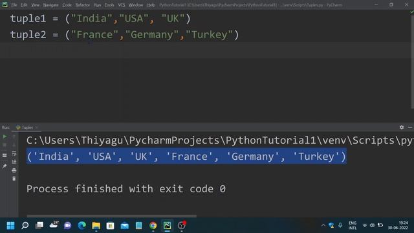Open volume control in system tray
Viewport: 414px width, 233px height.
[x=373, y=225]
